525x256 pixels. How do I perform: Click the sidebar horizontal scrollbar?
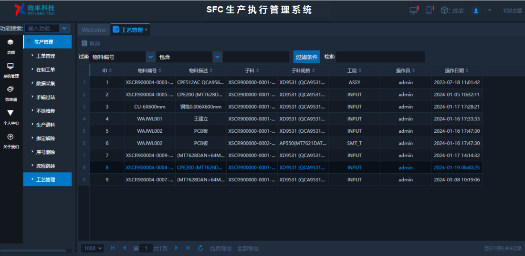tap(33, 251)
